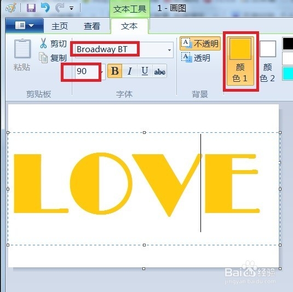This screenshot has height=292, width=293.
Task: Toggle underline formatting
Action: tap(145, 71)
